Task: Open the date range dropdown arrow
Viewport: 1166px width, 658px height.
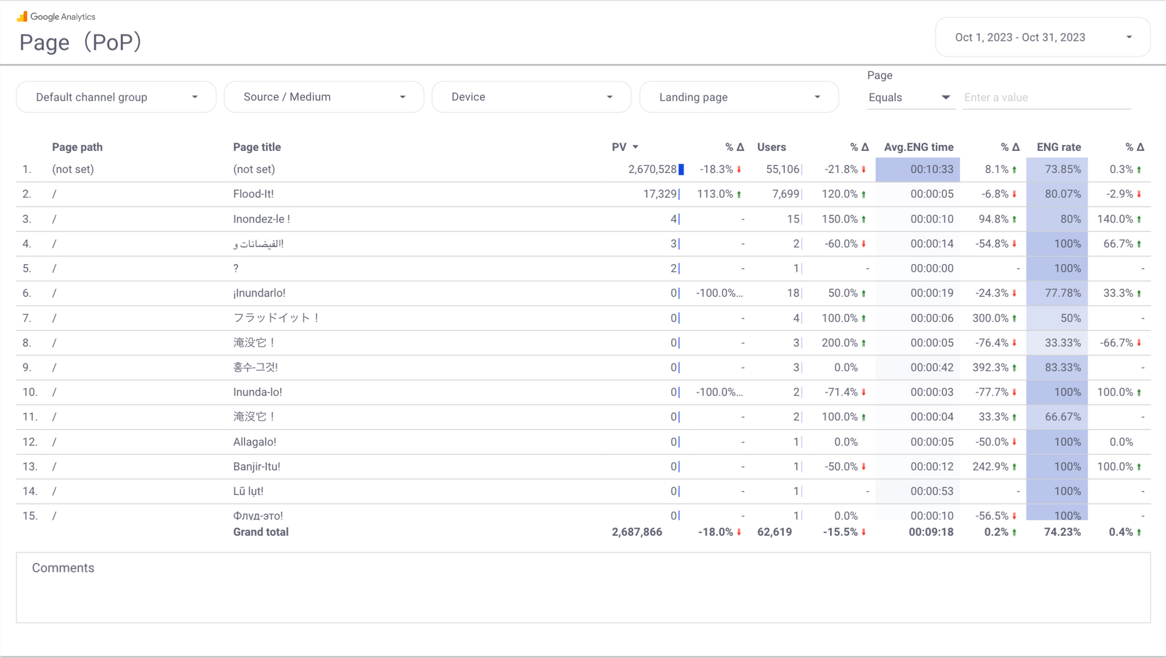Action: coord(1129,37)
